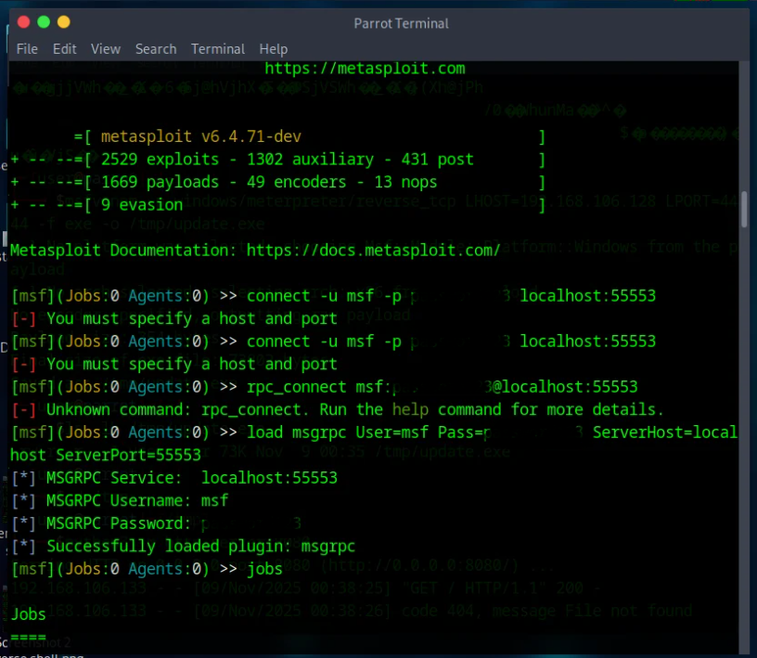Click 'Successfully loaded plugin: msgrpc' line

184,547
